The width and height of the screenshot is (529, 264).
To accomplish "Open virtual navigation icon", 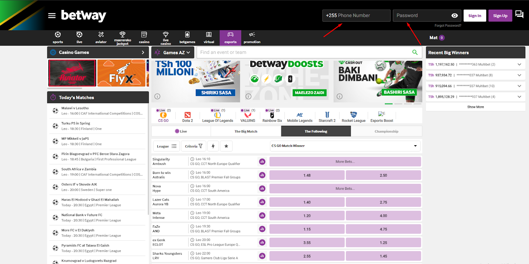I will [209, 35].
